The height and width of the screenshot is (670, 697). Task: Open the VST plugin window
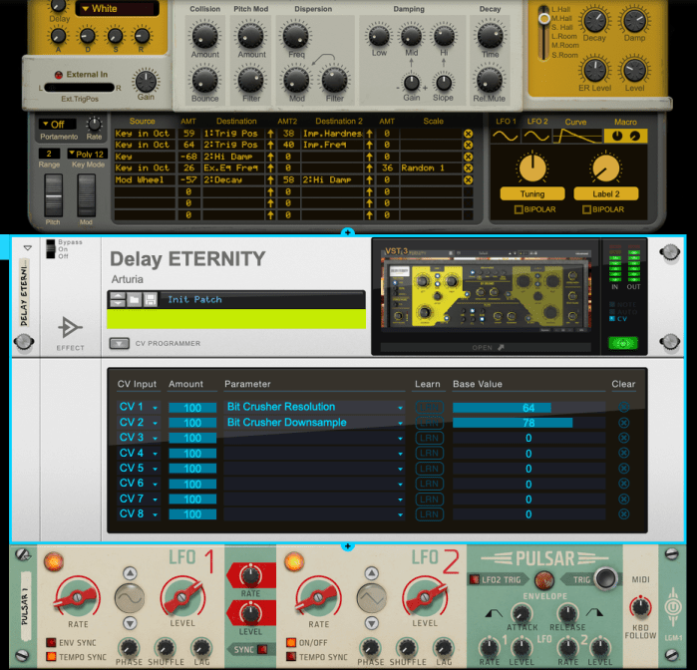(x=483, y=348)
